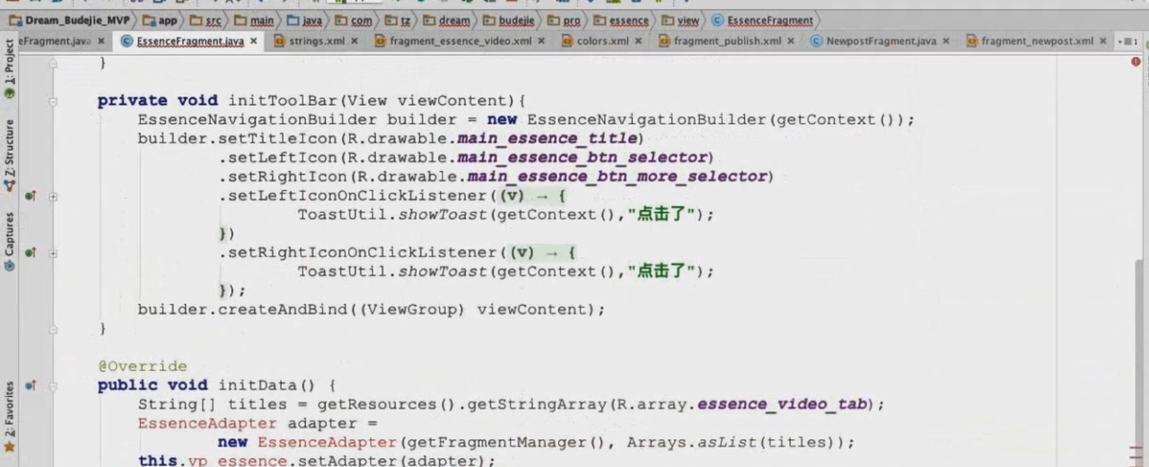Viewport: 1149px width, 467px height.
Task: Select the essence package breadcrumb
Action: tap(621, 20)
